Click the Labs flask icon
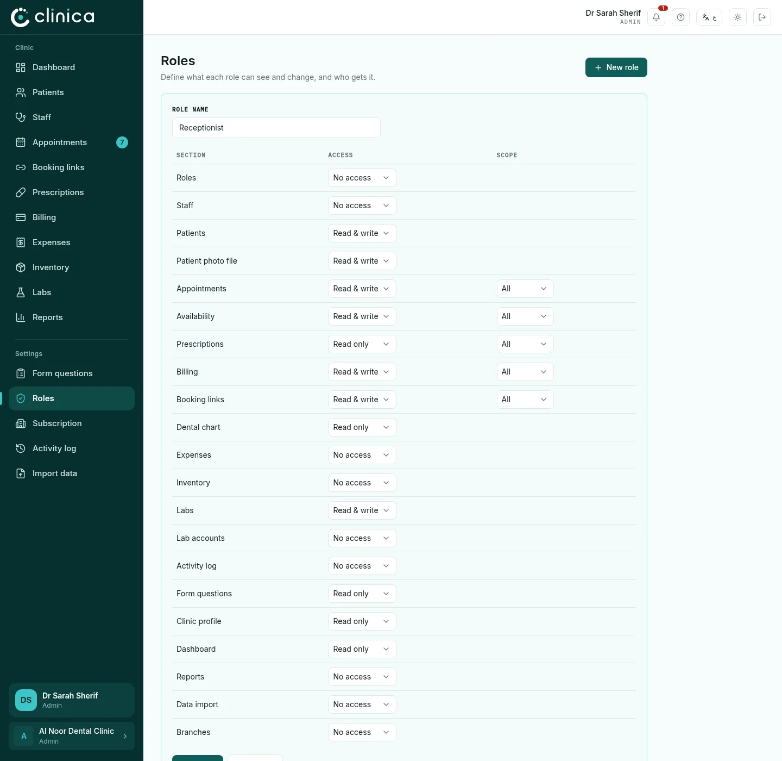 [21, 292]
